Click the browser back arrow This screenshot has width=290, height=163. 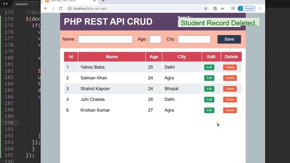[x=46, y=9]
